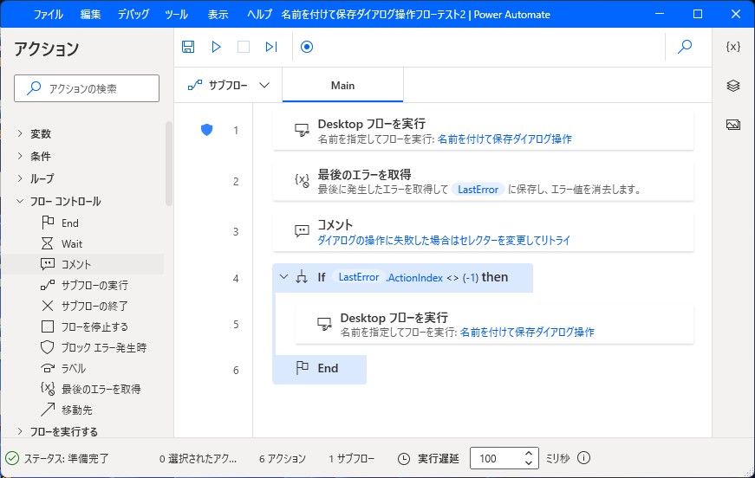
Task: Open the サブフロー dropdown
Action: pos(228,86)
